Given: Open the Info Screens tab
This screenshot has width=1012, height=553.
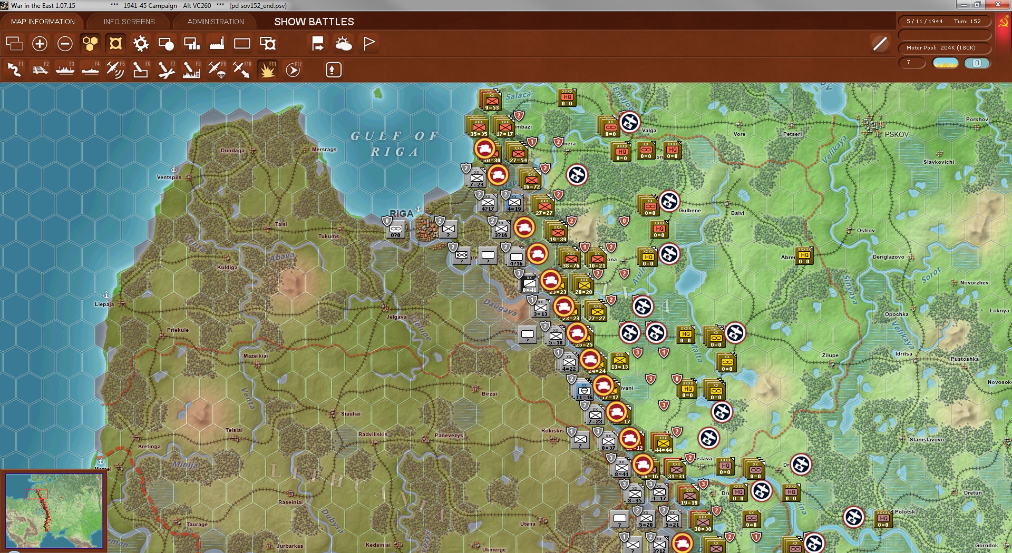Looking at the screenshot, I should coord(129,22).
